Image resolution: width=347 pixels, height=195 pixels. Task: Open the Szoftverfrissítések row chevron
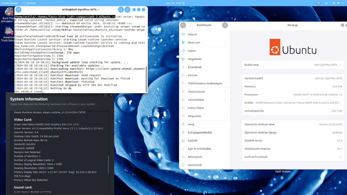[340, 157]
